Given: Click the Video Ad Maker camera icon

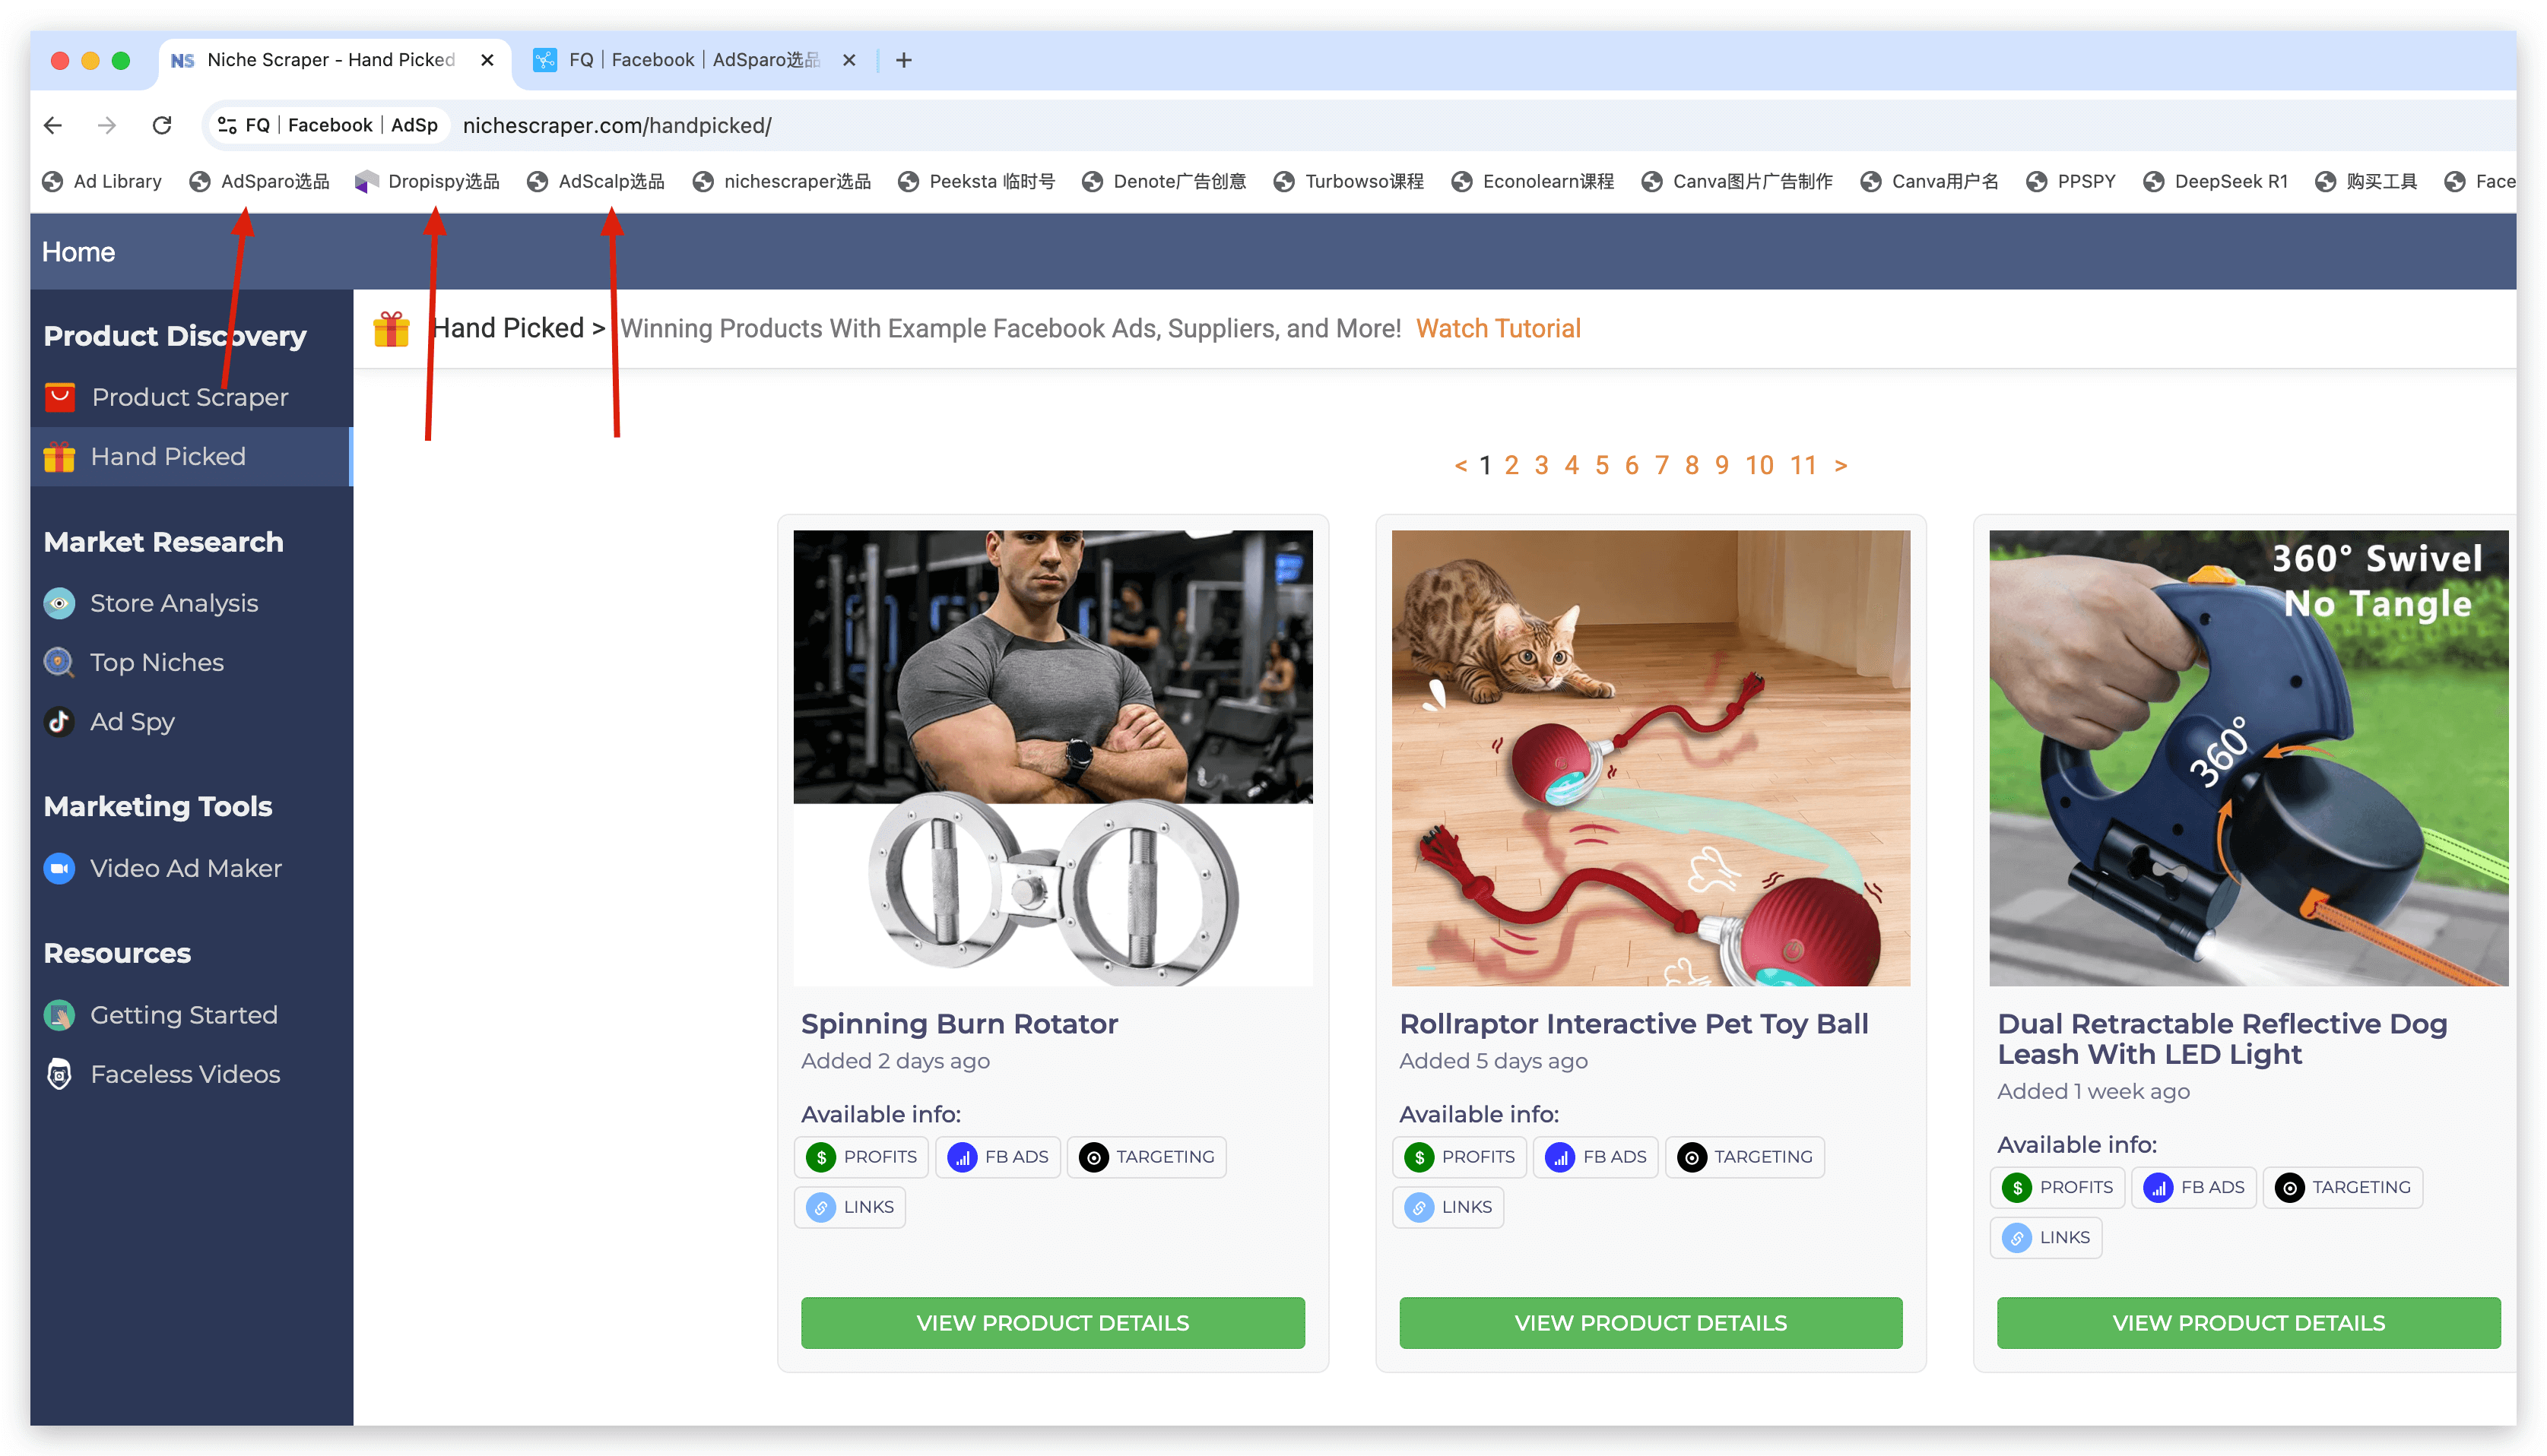Looking at the screenshot, I should point(60,868).
